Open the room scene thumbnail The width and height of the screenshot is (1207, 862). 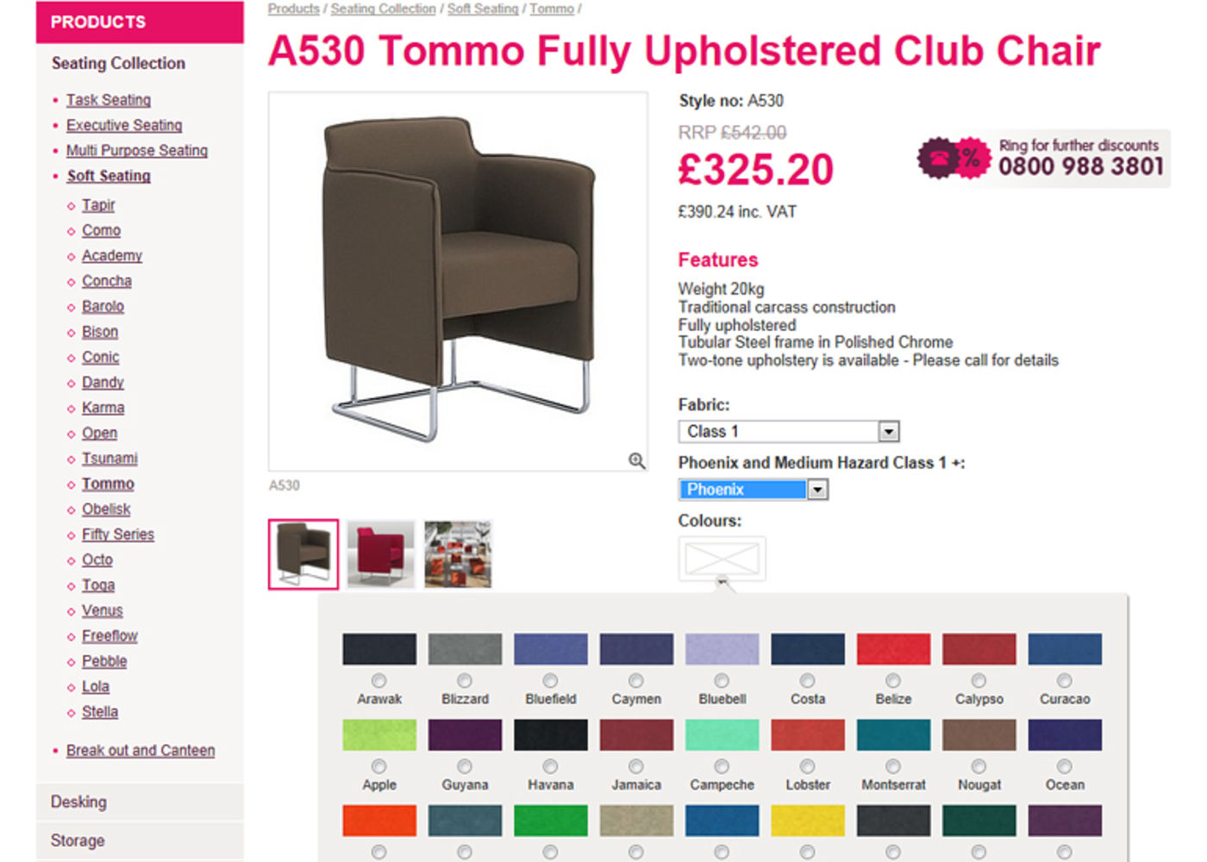pos(458,554)
